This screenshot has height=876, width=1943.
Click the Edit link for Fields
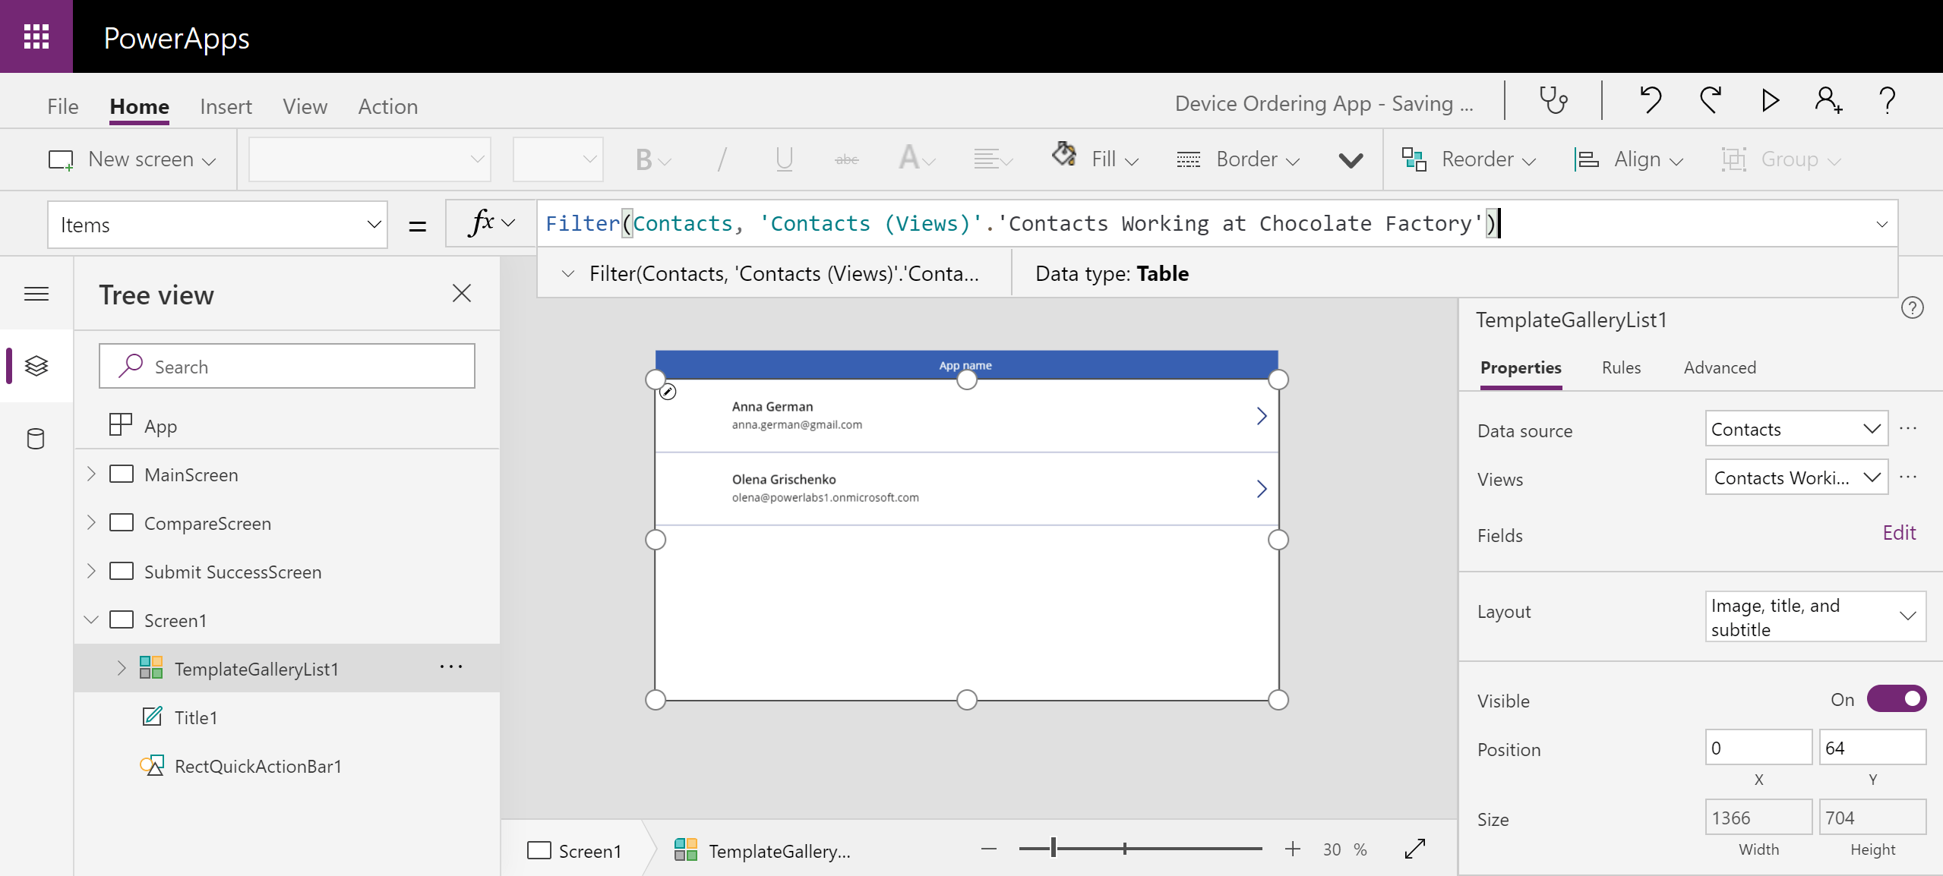1898,533
